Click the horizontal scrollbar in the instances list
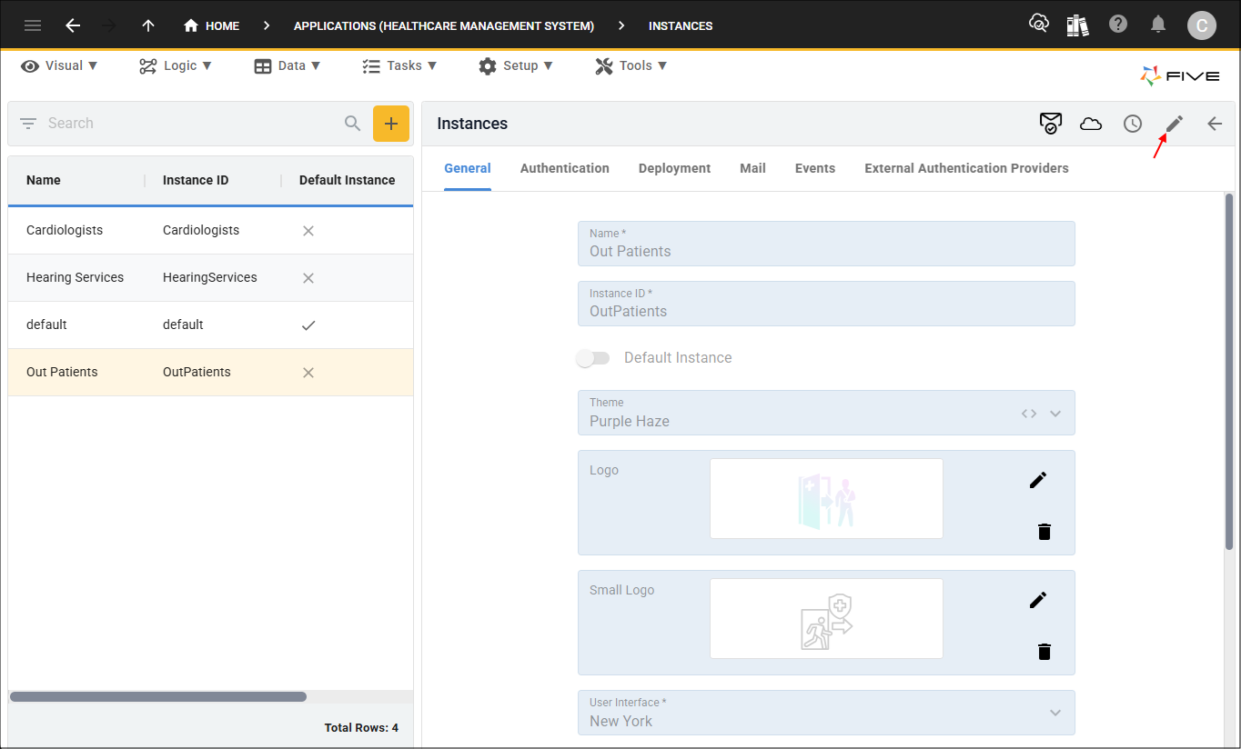1241x749 pixels. [158, 697]
